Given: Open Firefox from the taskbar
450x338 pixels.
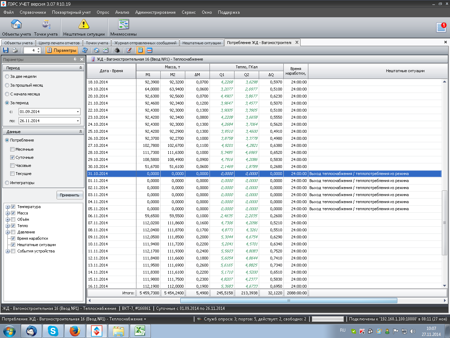Looking at the screenshot, I should tap(75, 331).
